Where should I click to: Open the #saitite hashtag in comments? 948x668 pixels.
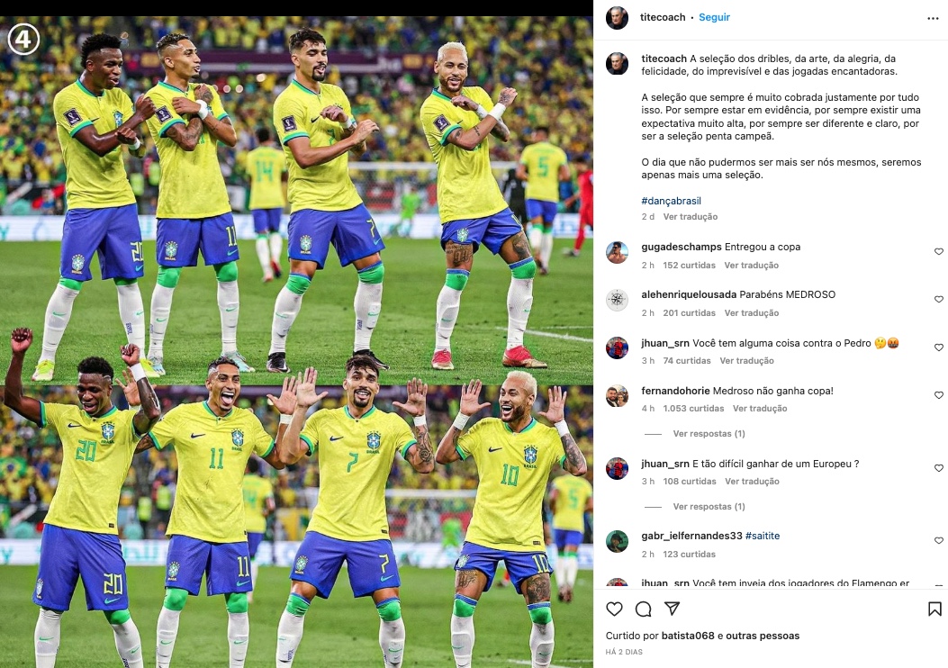[x=763, y=536]
